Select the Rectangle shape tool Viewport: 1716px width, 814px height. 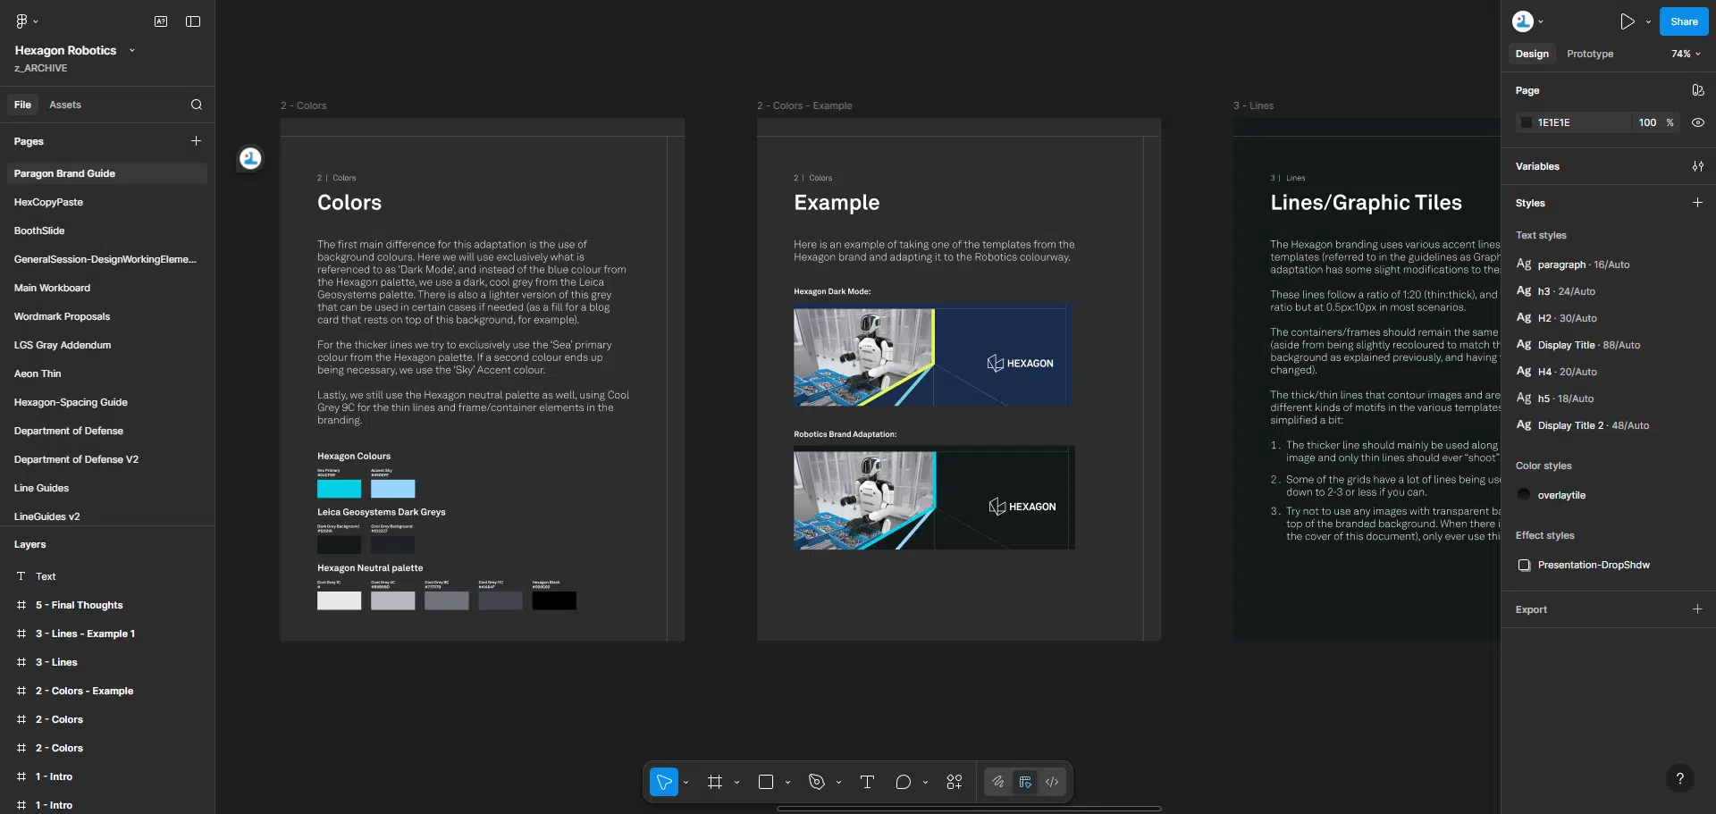click(x=766, y=782)
